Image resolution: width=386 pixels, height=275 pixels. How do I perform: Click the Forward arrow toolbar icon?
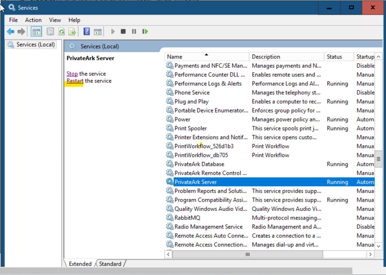(21, 31)
